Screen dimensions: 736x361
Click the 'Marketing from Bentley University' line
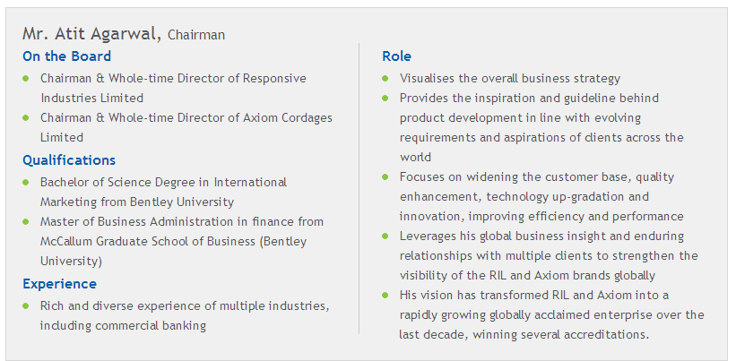(137, 202)
